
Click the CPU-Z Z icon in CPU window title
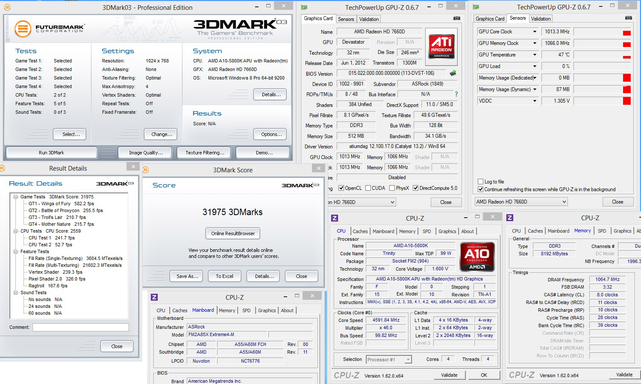pos(335,218)
